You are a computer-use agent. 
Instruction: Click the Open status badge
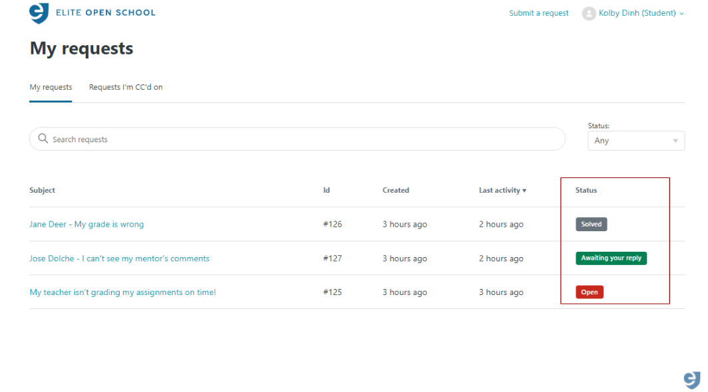click(589, 292)
